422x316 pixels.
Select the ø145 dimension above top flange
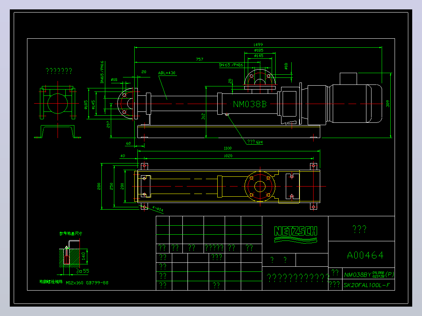point(259,56)
